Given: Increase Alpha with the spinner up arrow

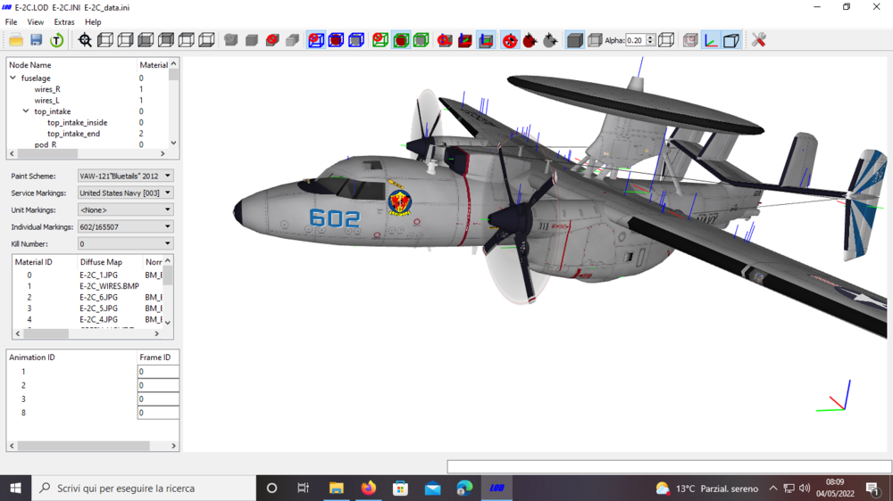Looking at the screenshot, I should tap(650, 37).
